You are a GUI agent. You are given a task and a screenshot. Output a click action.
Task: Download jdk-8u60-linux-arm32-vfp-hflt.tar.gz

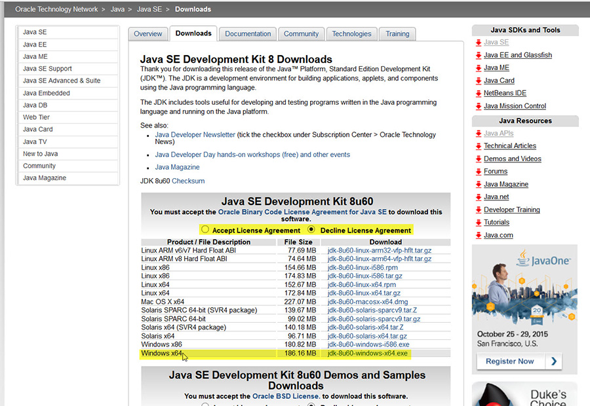380,250
